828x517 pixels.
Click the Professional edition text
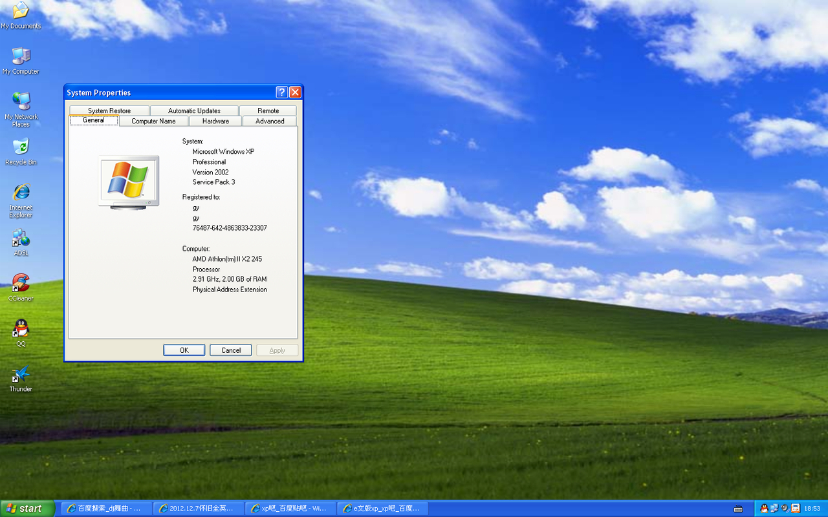[209, 162]
